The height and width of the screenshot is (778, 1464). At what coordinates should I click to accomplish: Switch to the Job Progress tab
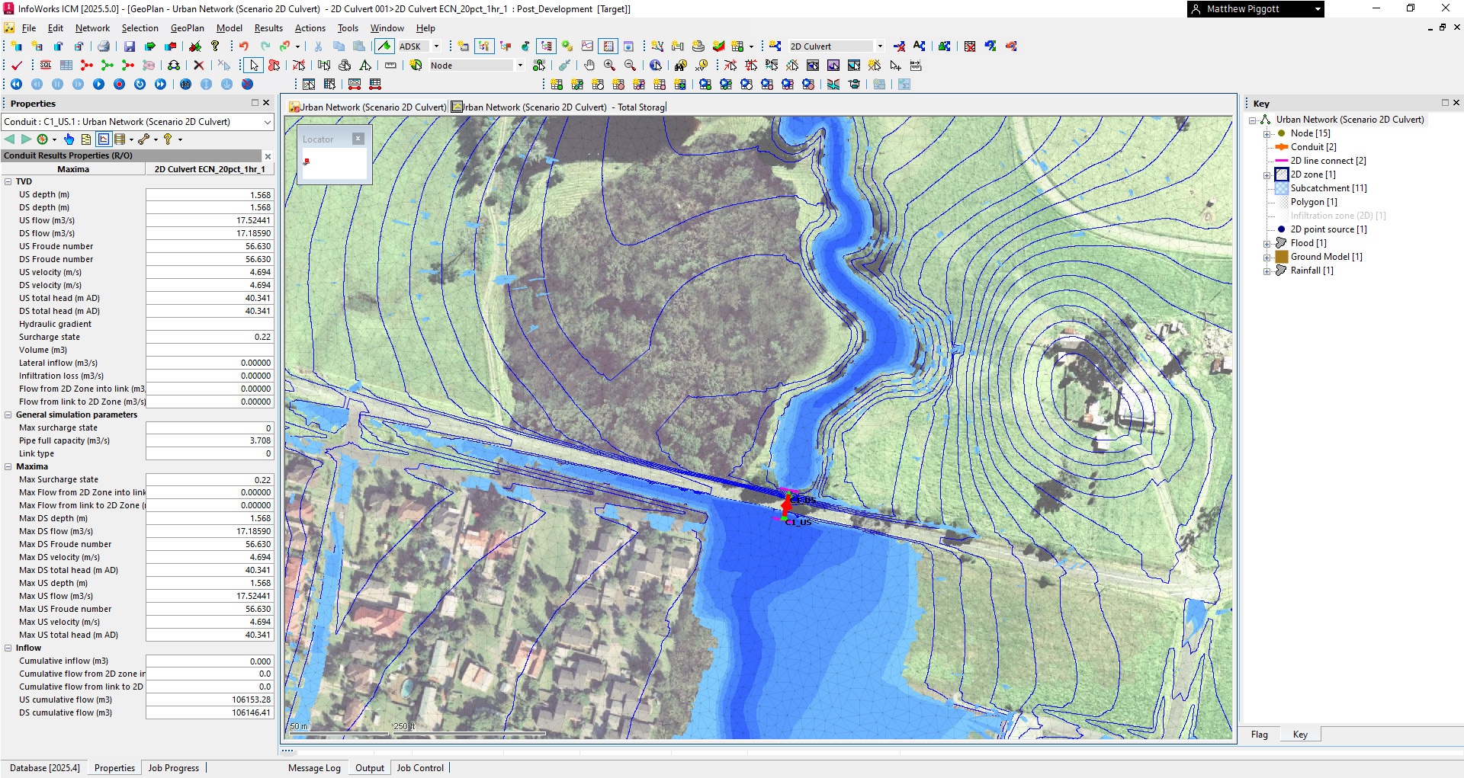point(173,768)
